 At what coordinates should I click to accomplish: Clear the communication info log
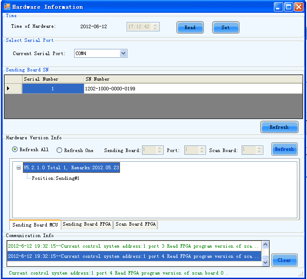284,260
